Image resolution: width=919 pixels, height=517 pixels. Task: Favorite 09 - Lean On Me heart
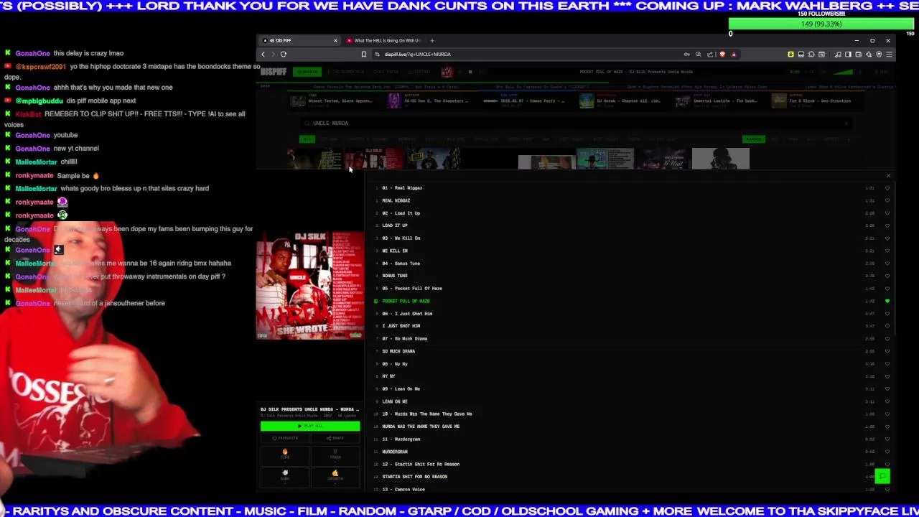[887, 389]
